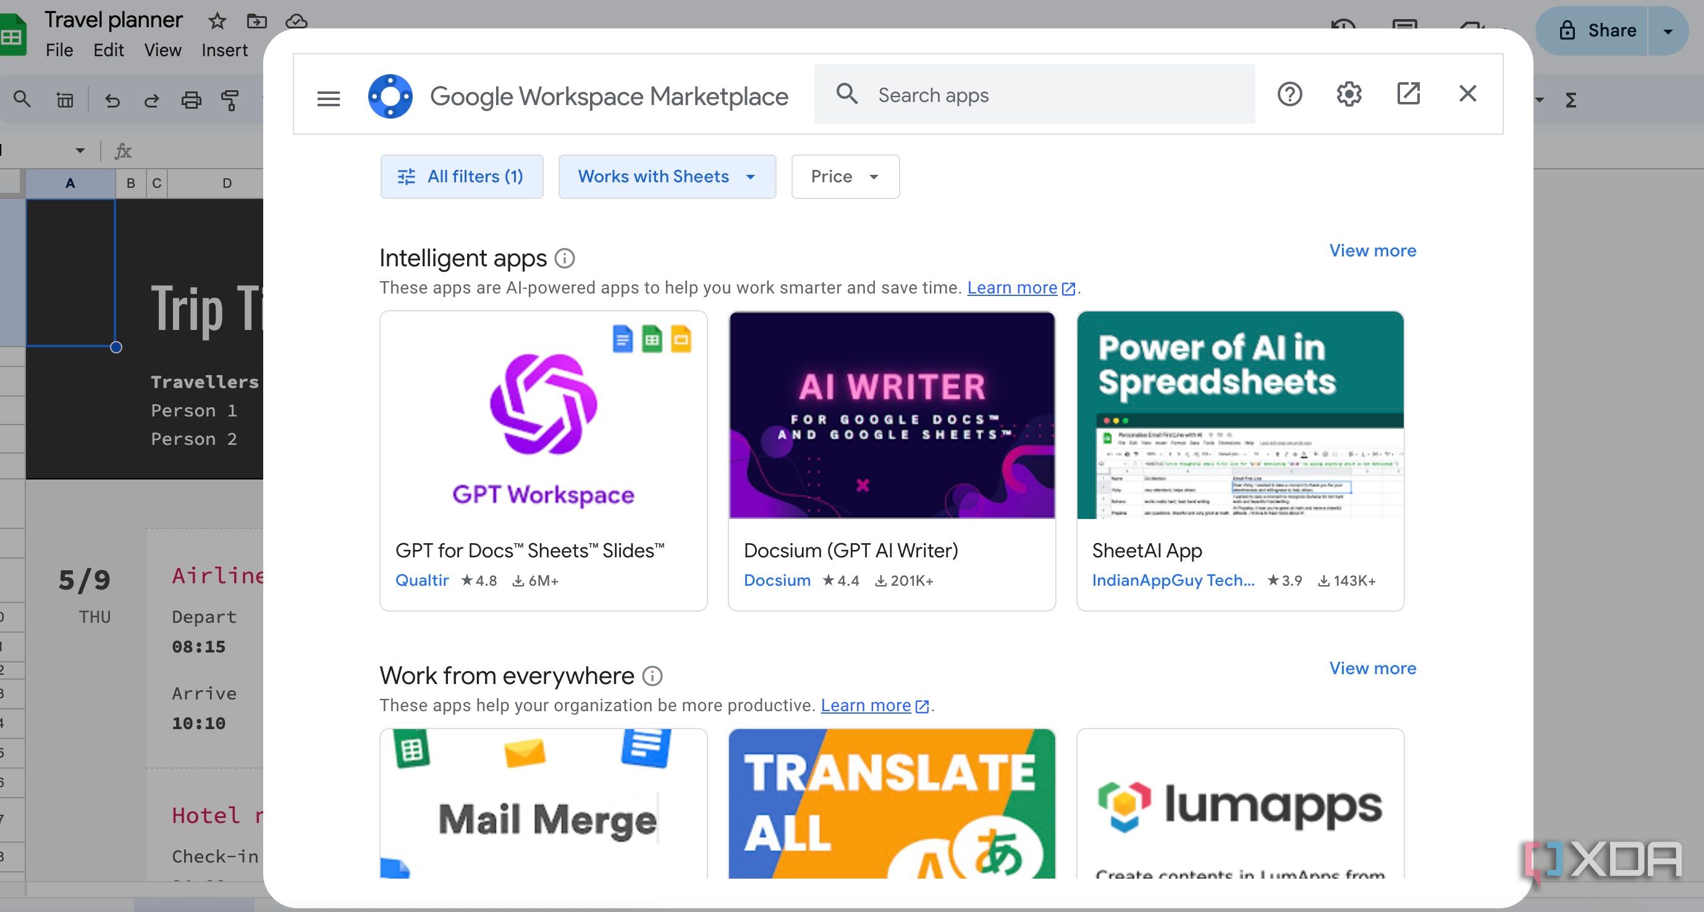
Task: Open Marketplace settings gear
Action: pyautogui.click(x=1349, y=94)
